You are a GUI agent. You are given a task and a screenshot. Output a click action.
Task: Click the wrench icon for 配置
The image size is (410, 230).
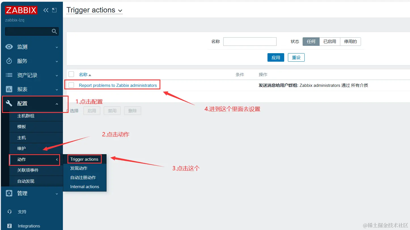(x=9, y=103)
